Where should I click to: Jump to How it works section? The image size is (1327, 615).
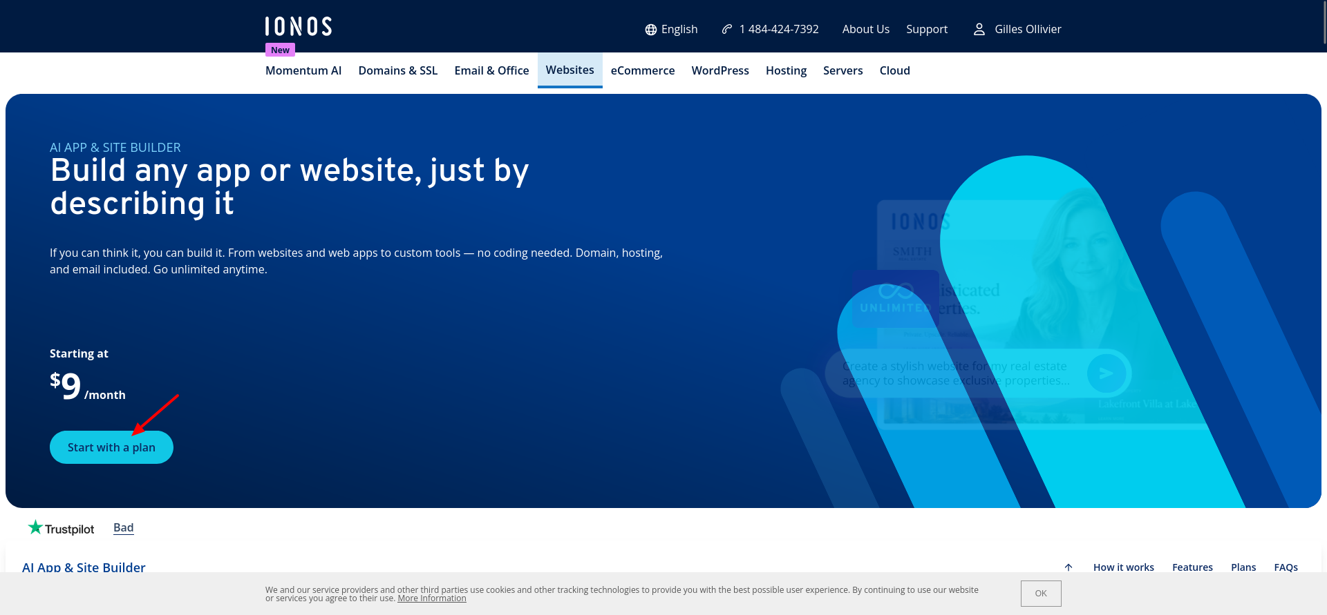1124,567
